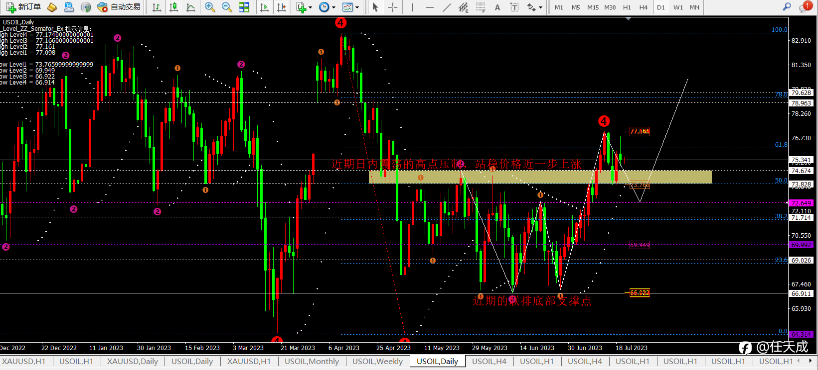Switch to M30 timeframe
818x370 pixels.
610,7
